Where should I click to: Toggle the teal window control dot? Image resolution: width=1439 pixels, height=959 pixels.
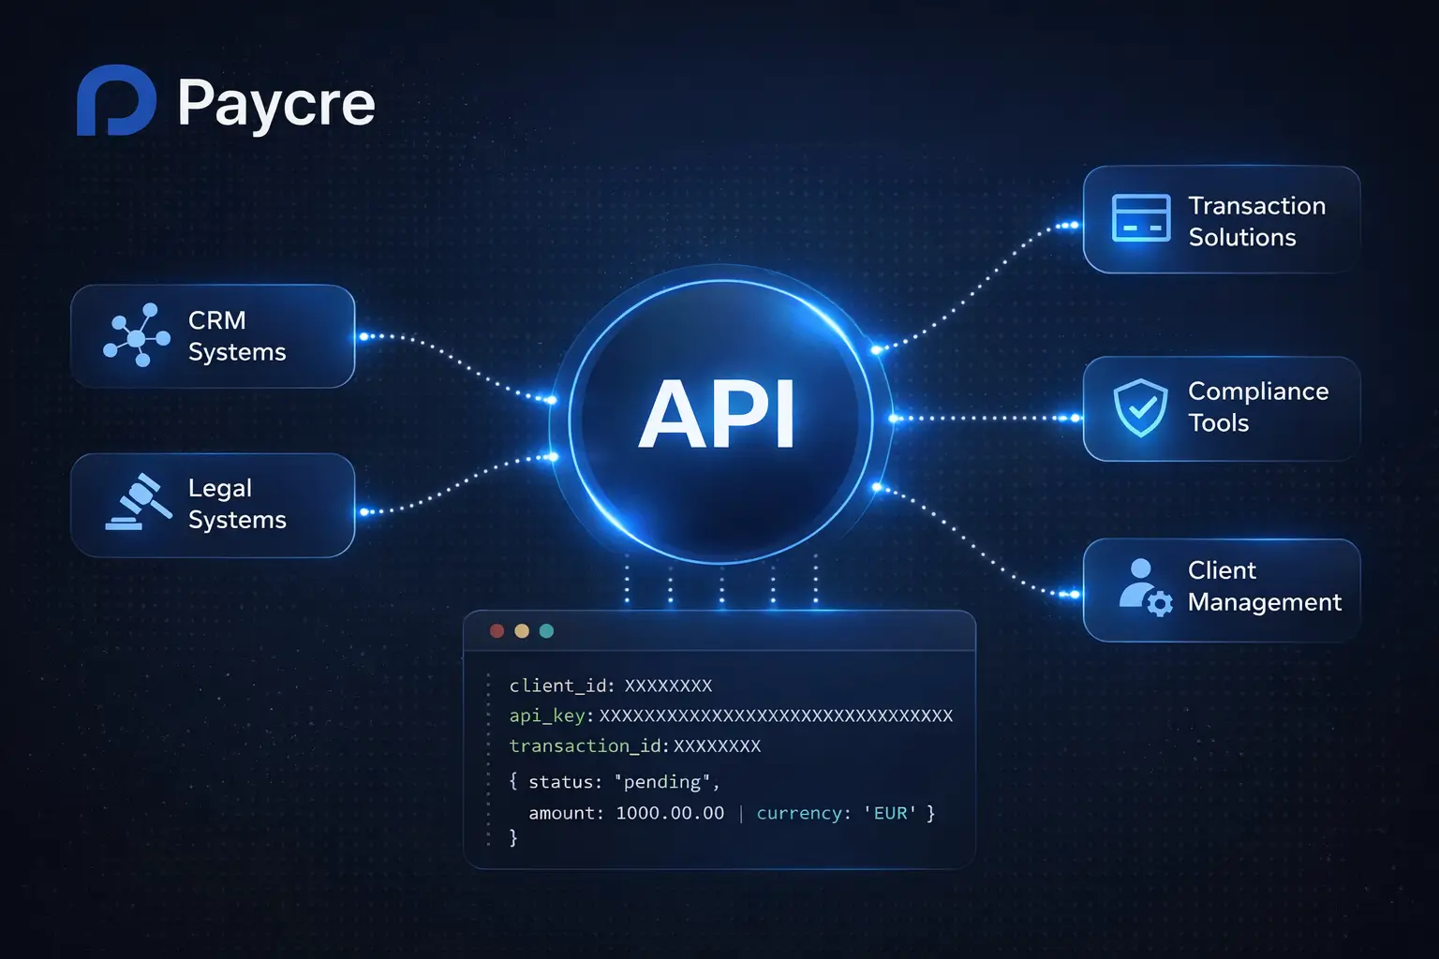[547, 630]
